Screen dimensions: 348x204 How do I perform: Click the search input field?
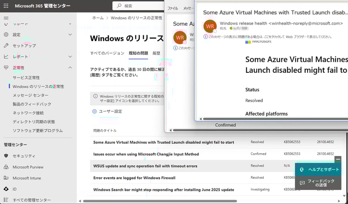click(138, 6)
